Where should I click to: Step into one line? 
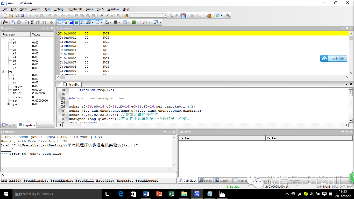(x=27, y=22)
